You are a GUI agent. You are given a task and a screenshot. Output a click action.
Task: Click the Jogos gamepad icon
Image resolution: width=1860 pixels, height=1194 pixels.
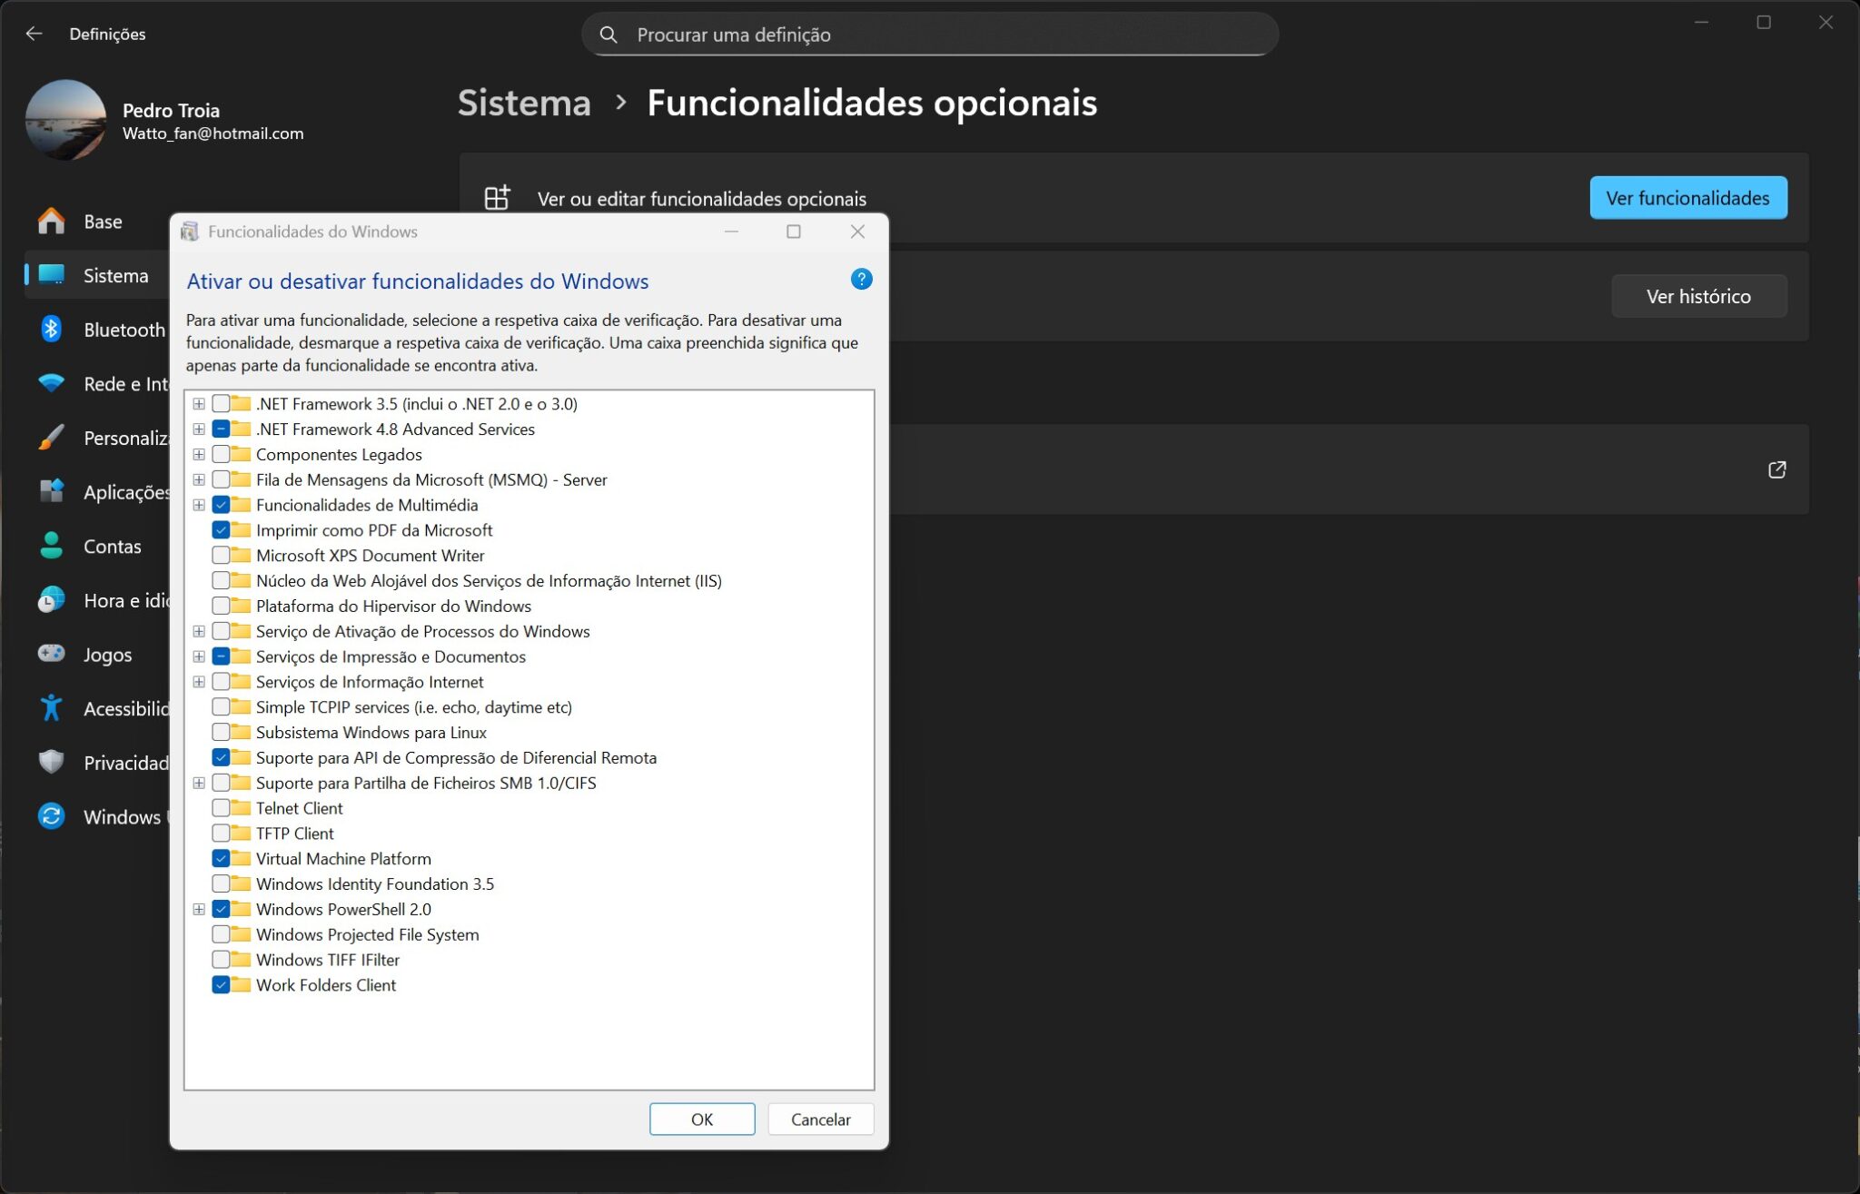tap(51, 654)
